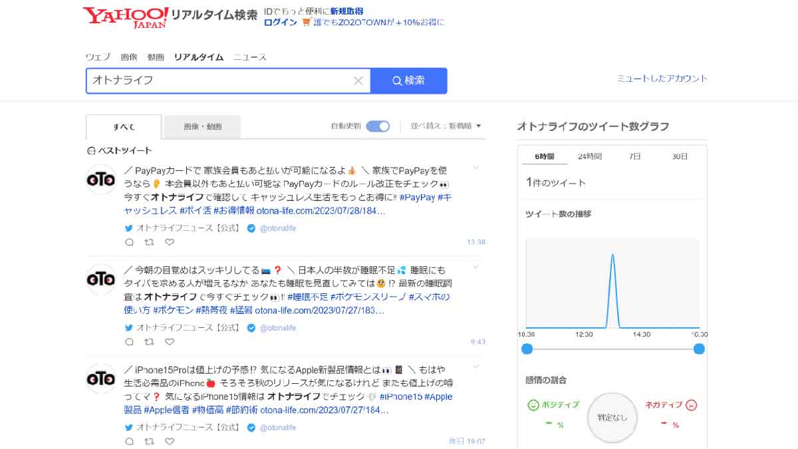The height and width of the screenshot is (449, 798).
Task: Click the blue 検索 search button
Action: (408, 80)
